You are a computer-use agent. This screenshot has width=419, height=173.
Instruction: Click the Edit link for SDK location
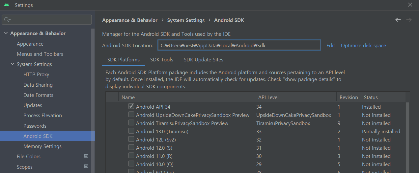331,46
